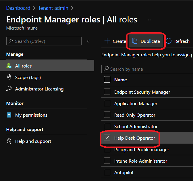Click the Refresh icon
This screenshot has width=193, height=181.
(x=169, y=41)
